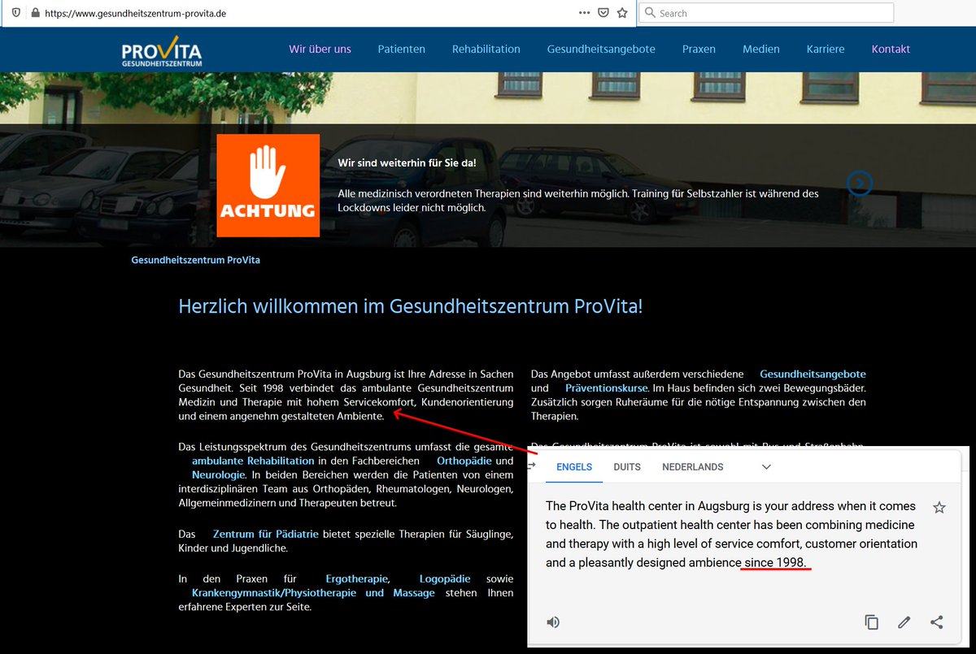This screenshot has height=654, width=976.
Task: Follow the Gesundheitsangebote link in the text
Action: click(813, 374)
